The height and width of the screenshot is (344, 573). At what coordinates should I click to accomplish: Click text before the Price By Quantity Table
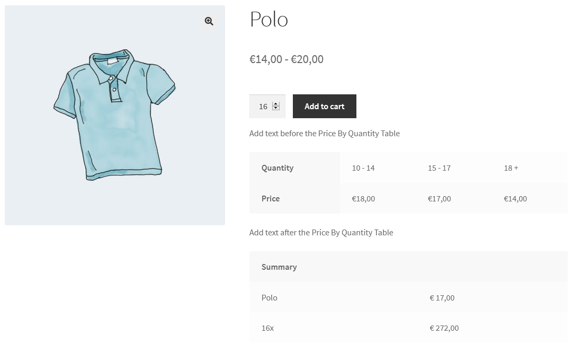coord(325,134)
